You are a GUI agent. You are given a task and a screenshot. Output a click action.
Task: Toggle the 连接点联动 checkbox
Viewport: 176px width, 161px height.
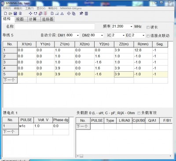[148, 36]
